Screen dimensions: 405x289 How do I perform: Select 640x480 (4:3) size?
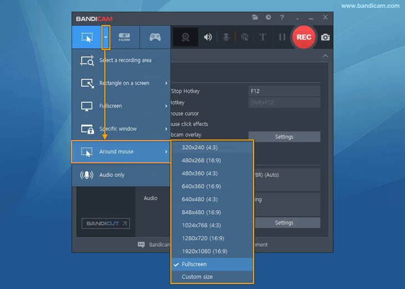click(212, 199)
